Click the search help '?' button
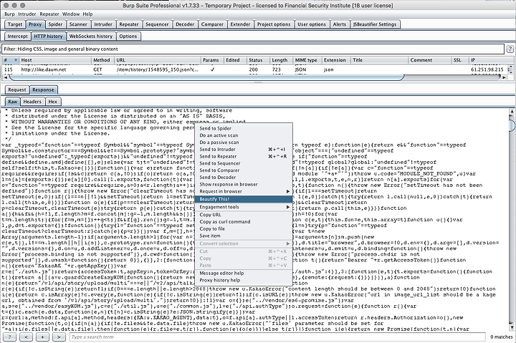516x343 pixels. pos(10,337)
